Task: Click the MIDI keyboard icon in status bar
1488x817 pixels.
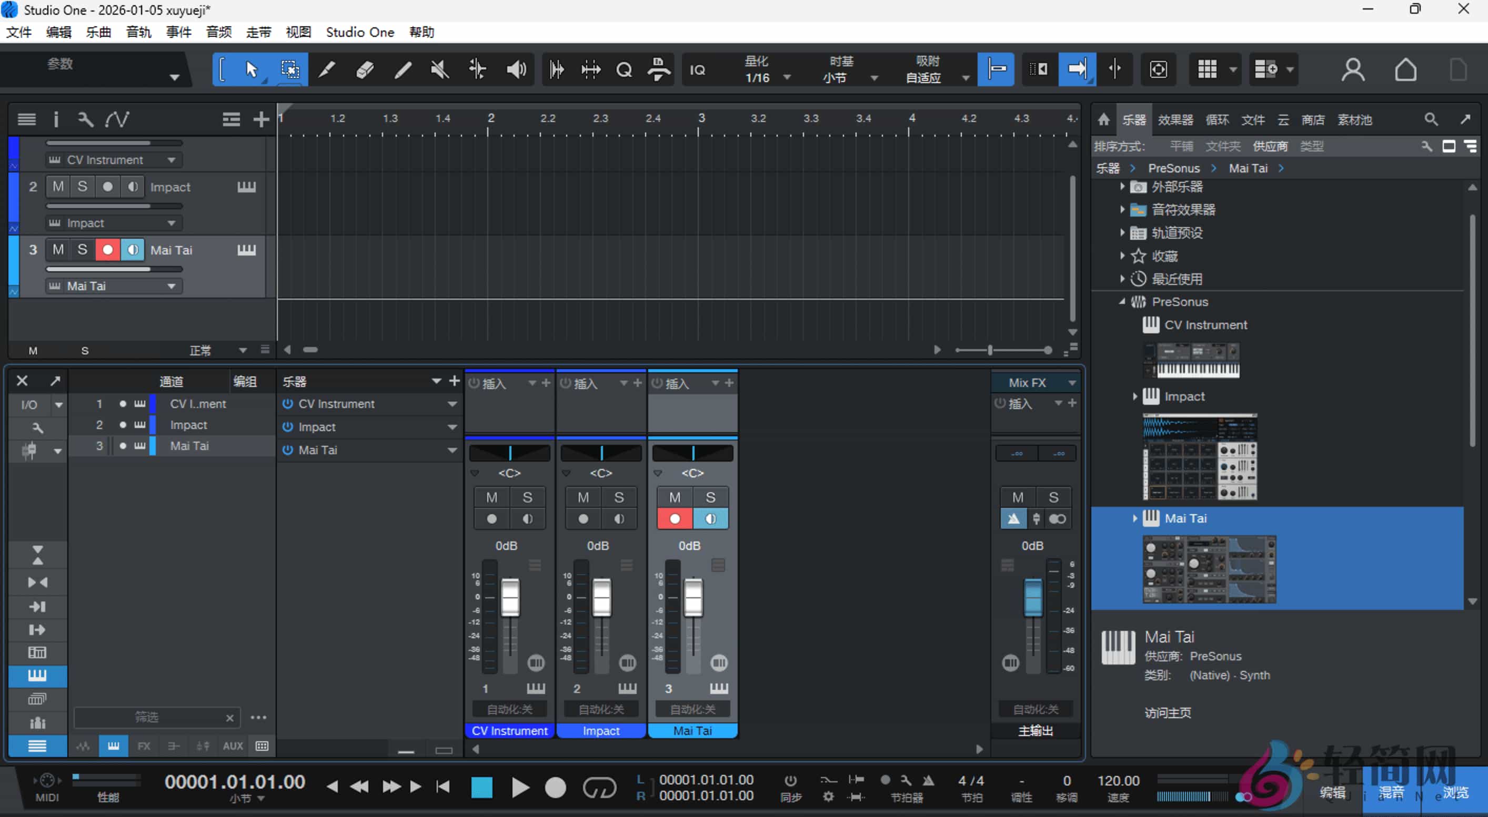Action: click(x=47, y=780)
